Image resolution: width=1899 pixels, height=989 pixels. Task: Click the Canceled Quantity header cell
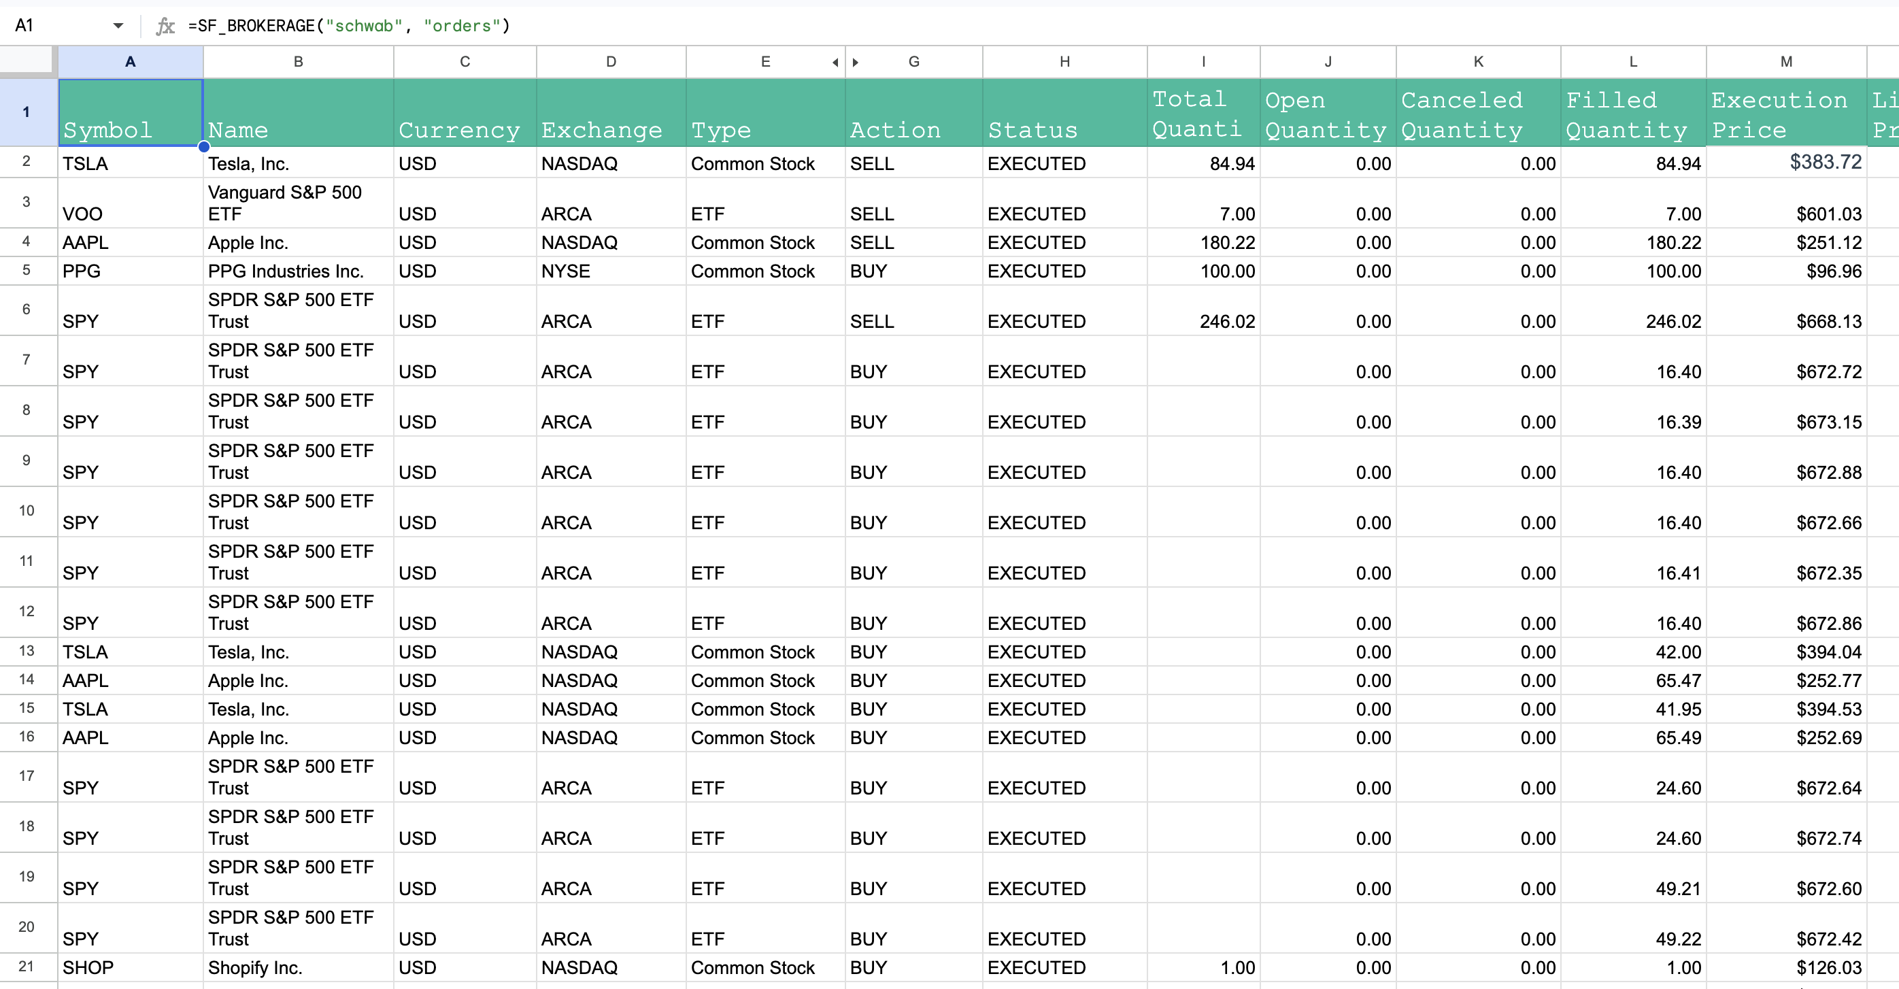pyautogui.click(x=1479, y=113)
